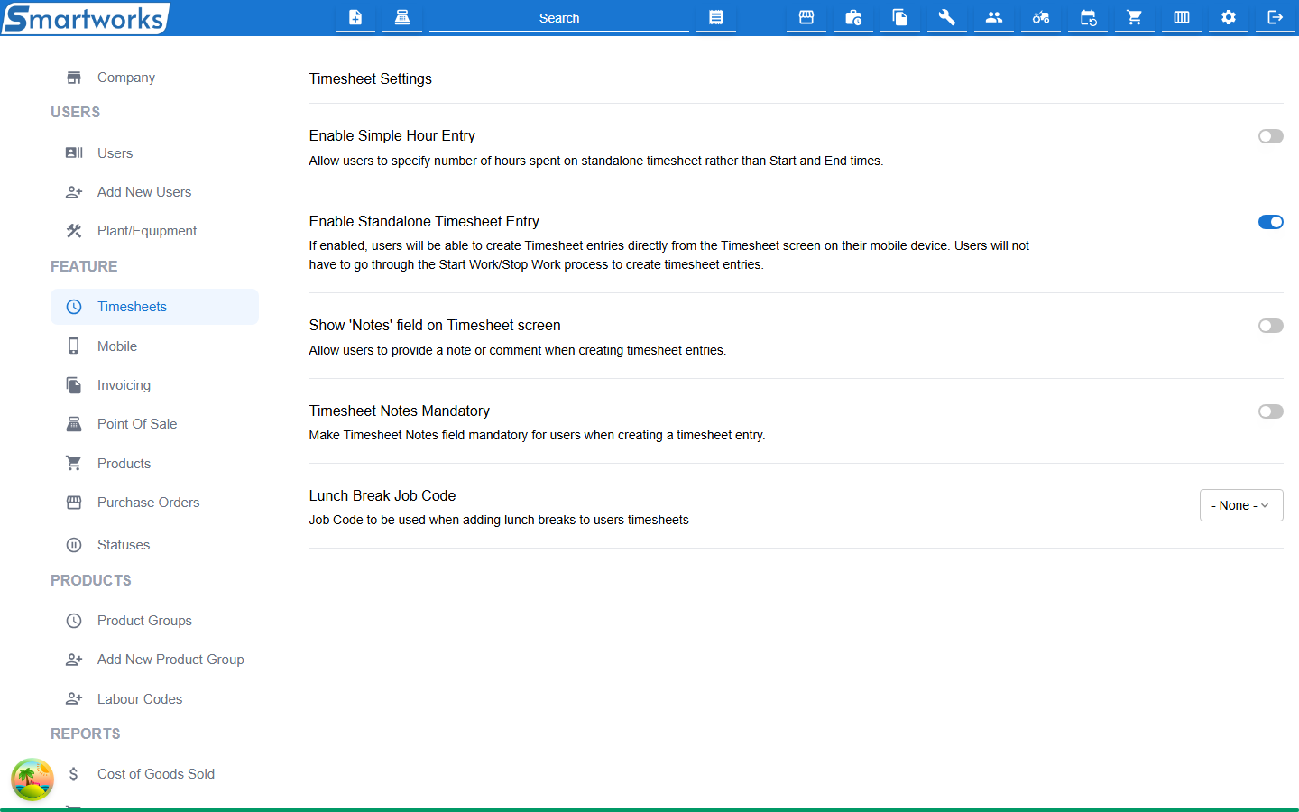Click the palm tree round icon

coord(32,780)
